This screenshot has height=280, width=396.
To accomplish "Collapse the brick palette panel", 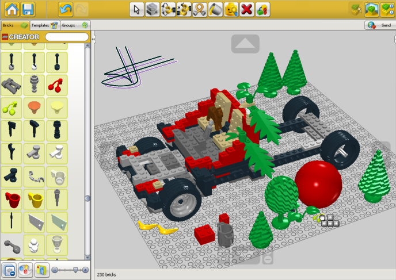I will pyautogui.click(x=93, y=39).
